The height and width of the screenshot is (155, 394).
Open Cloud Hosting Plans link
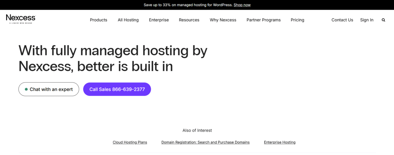(130, 142)
